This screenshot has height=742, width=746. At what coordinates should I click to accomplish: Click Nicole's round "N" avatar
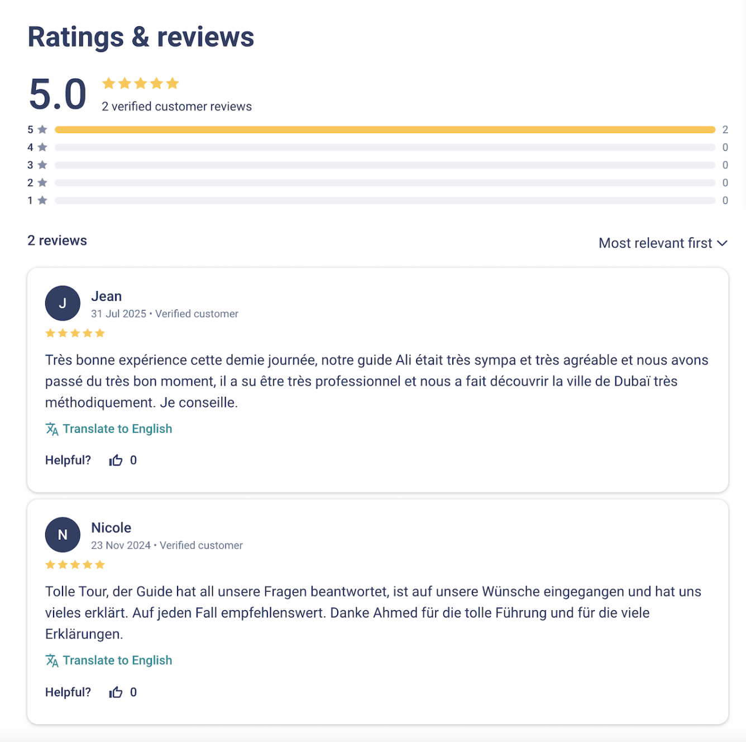point(63,535)
